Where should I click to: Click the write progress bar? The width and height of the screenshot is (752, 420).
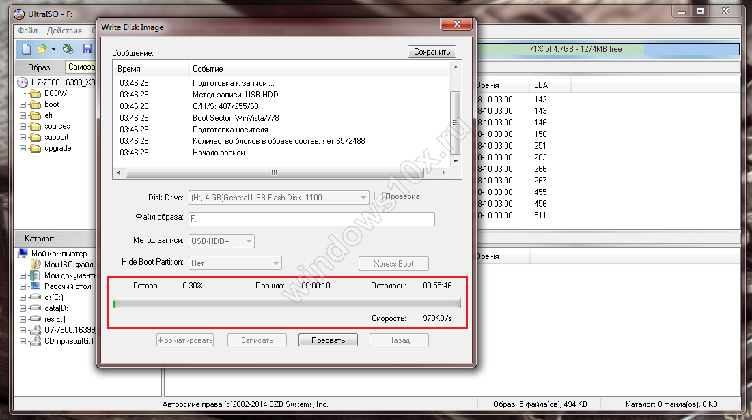(x=287, y=303)
